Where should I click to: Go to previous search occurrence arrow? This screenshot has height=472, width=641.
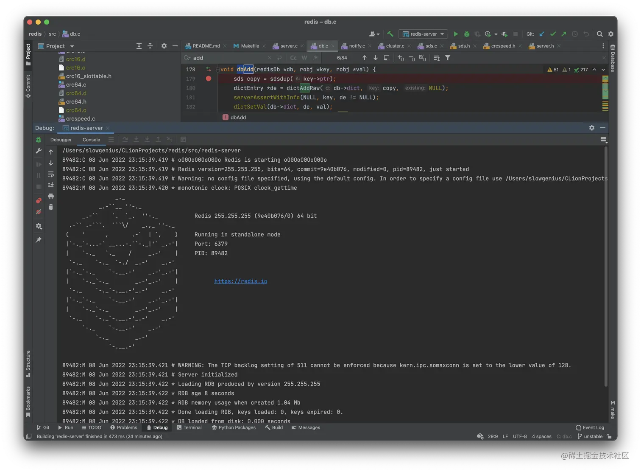click(x=365, y=58)
